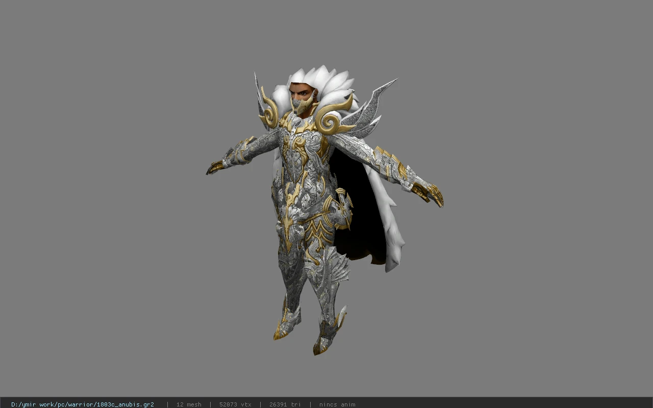Click the '52073 vtx' vertex count
Image resolution: width=653 pixels, height=408 pixels.
[x=235, y=404]
